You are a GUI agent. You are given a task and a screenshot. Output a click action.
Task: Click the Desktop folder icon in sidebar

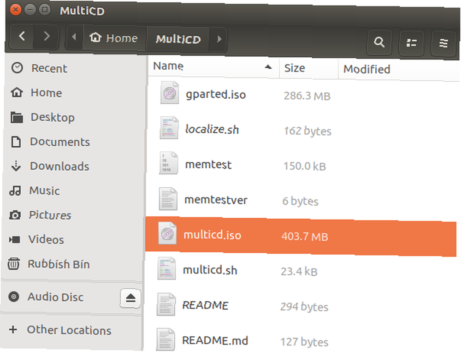[17, 117]
